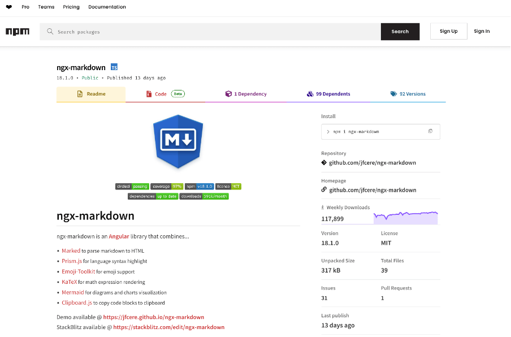Click the Issues count 31
Viewport: 511px width, 337px height.
click(x=324, y=298)
